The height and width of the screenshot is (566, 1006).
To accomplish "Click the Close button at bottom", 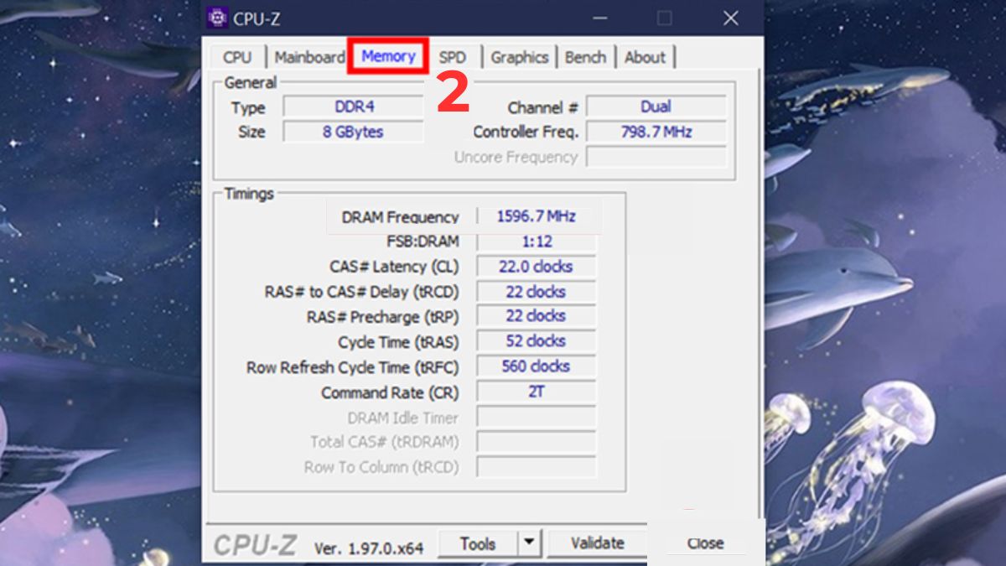I will (x=705, y=543).
